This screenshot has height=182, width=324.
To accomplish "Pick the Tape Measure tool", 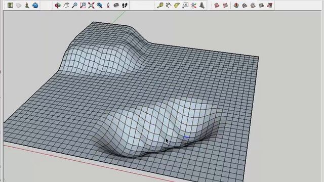I will [x=160, y=5].
